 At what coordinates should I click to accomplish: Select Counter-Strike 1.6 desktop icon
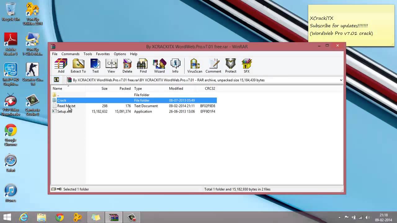pos(33,74)
